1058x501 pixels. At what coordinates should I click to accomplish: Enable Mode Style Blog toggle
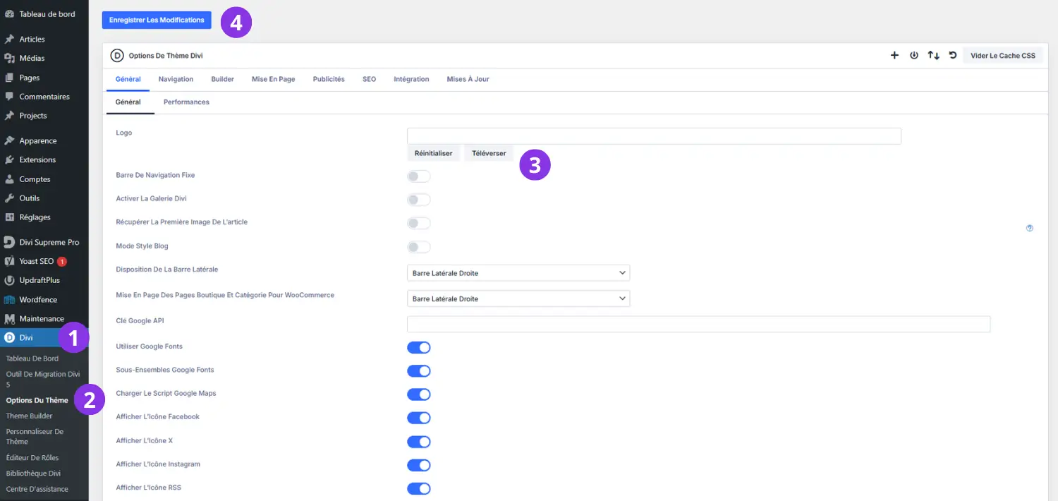pos(419,247)
